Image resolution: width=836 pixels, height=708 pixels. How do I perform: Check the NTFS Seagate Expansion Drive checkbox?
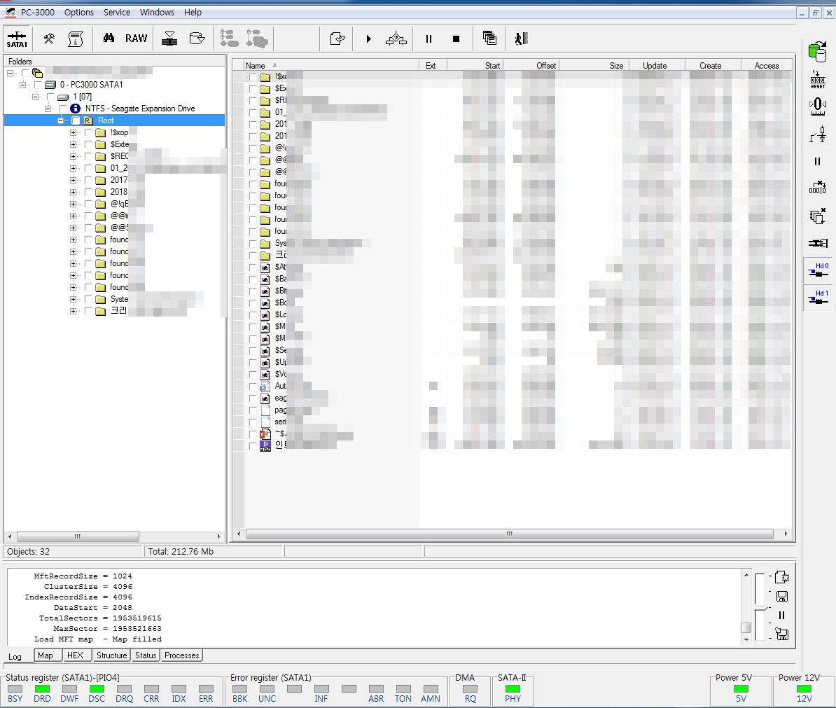[x=63, y=109]
